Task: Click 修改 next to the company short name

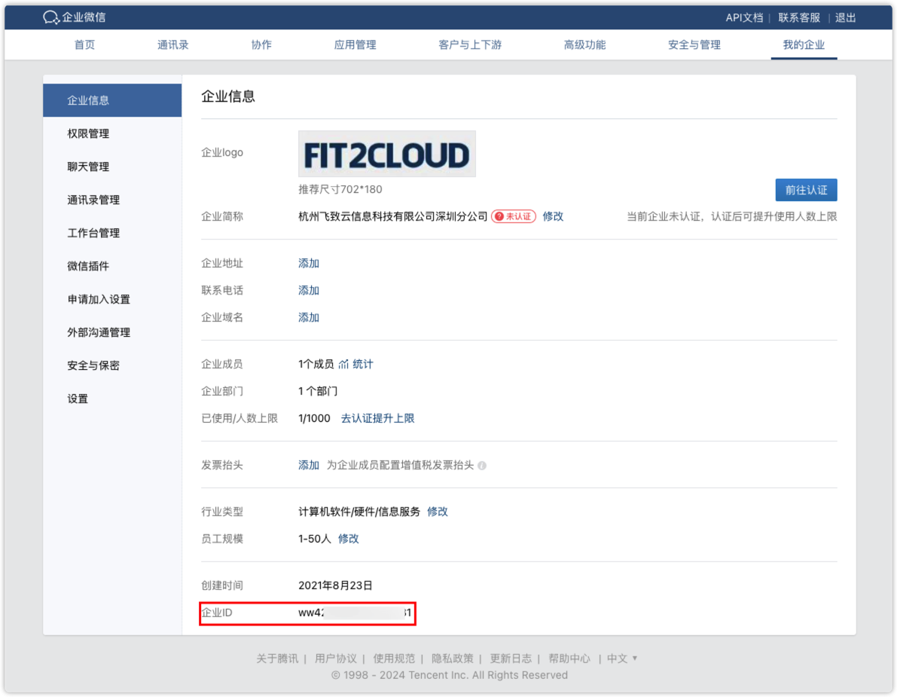Action: coord(554,216)
